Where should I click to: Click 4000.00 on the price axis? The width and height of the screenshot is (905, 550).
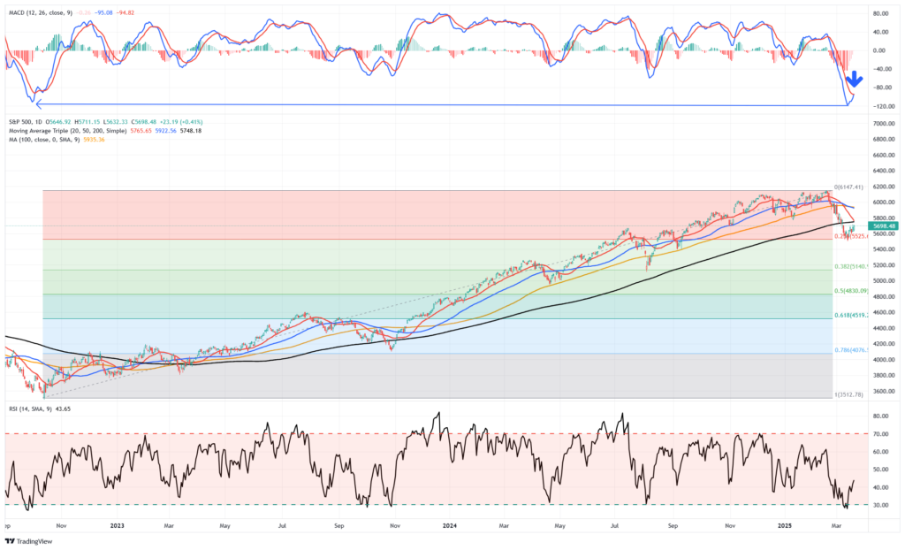coord(884,359)
